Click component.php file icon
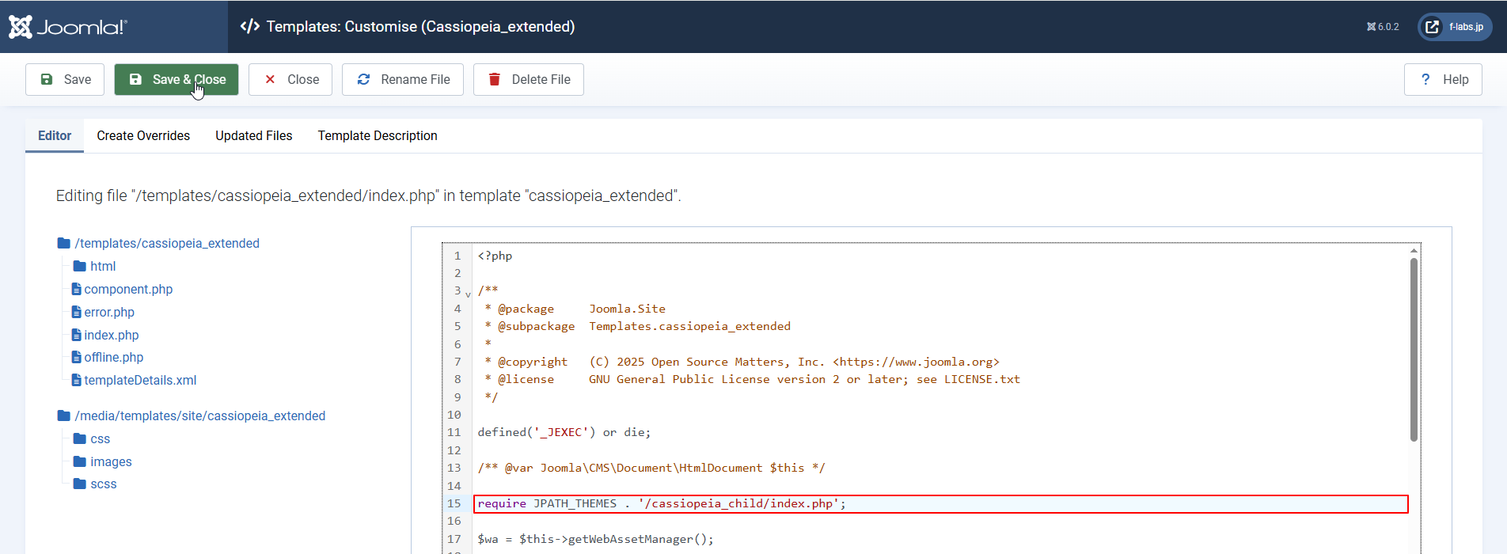The height and width of the screenshot is (554, 1507). [x=76, y=289]
